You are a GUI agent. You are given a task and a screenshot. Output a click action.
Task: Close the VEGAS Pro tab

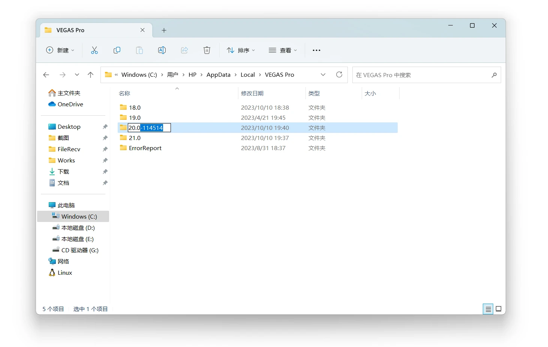click(142, 30)
